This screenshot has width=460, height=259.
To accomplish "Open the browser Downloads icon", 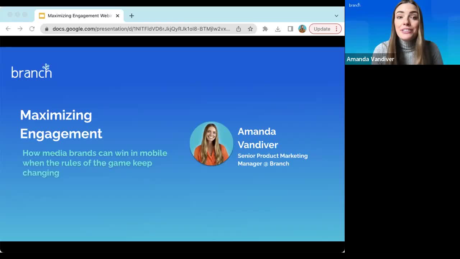I will pos(278,29).
